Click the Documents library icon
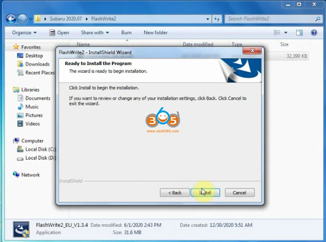 (20, 98)
